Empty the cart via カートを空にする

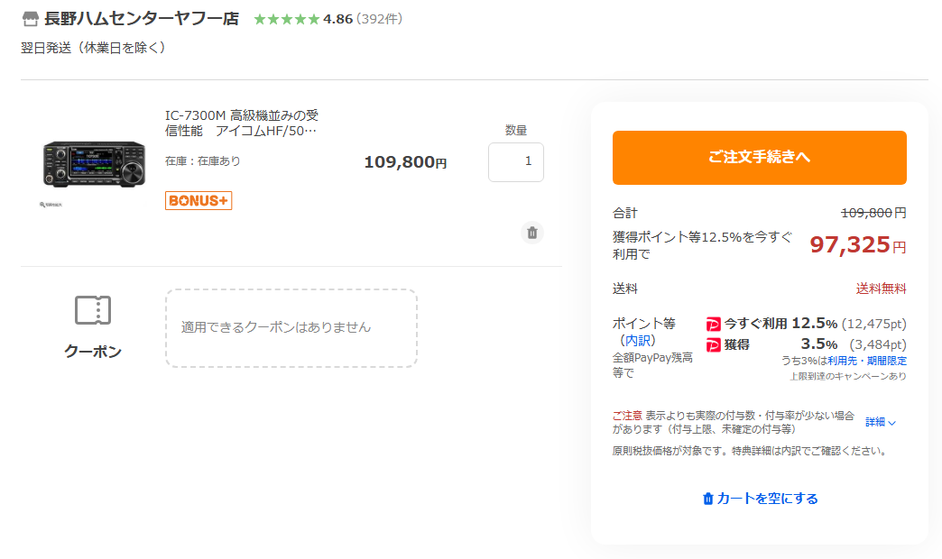[760, 499]
